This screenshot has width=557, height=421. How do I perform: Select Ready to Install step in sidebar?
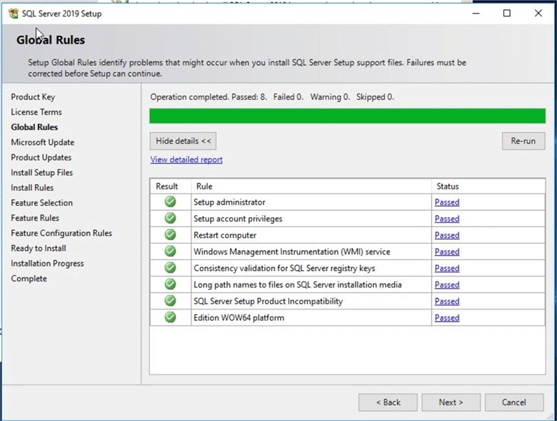tap(39, 248)
